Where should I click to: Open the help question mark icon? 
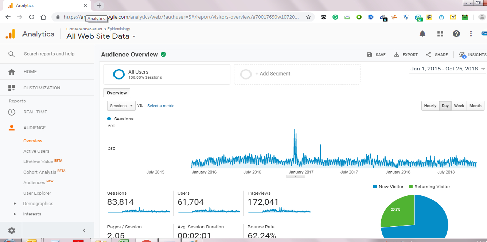coord(456,34)
